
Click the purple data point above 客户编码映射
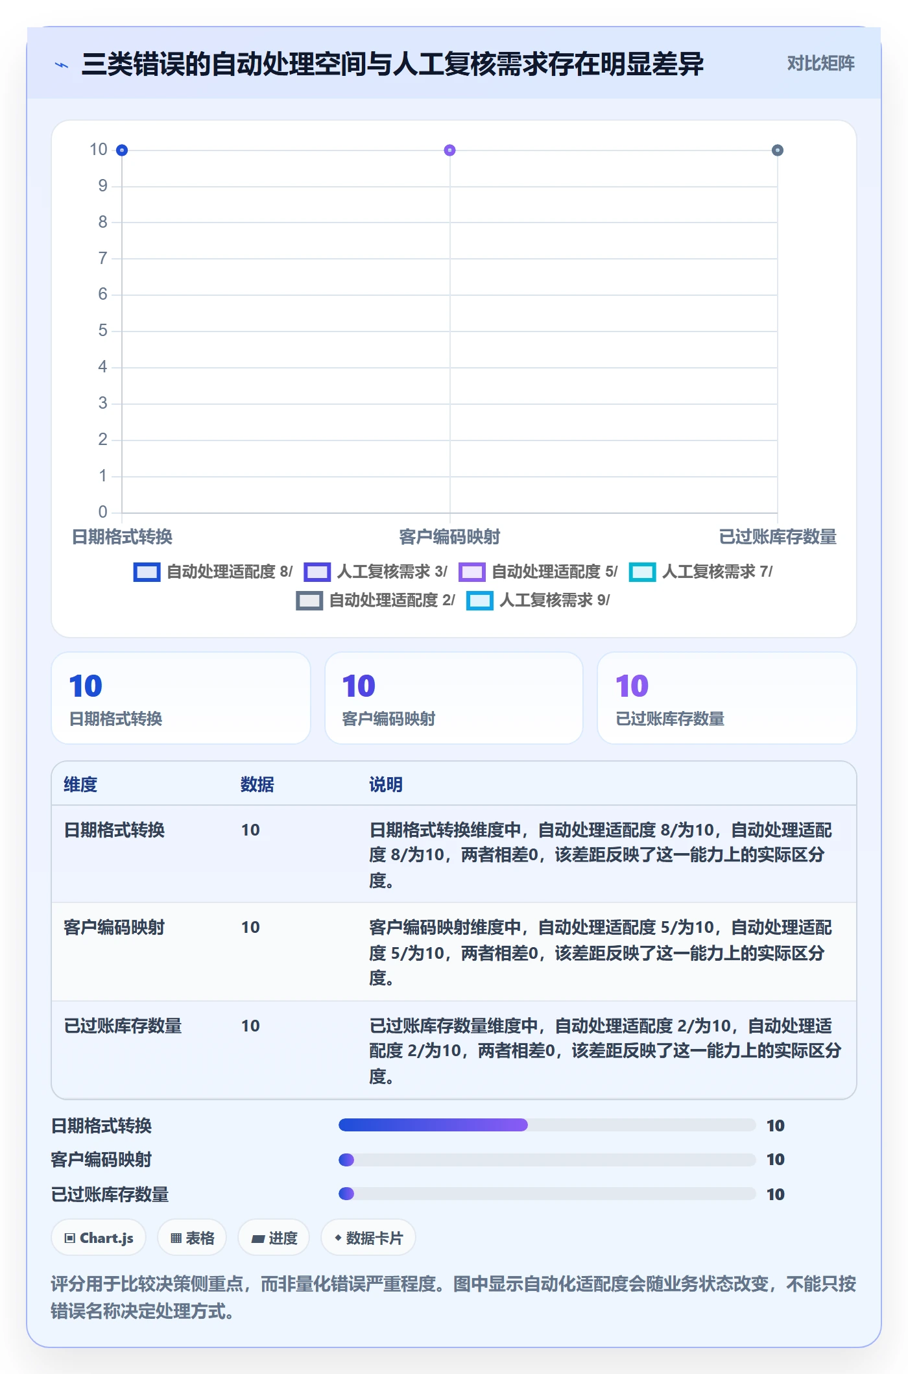point(449,151)
